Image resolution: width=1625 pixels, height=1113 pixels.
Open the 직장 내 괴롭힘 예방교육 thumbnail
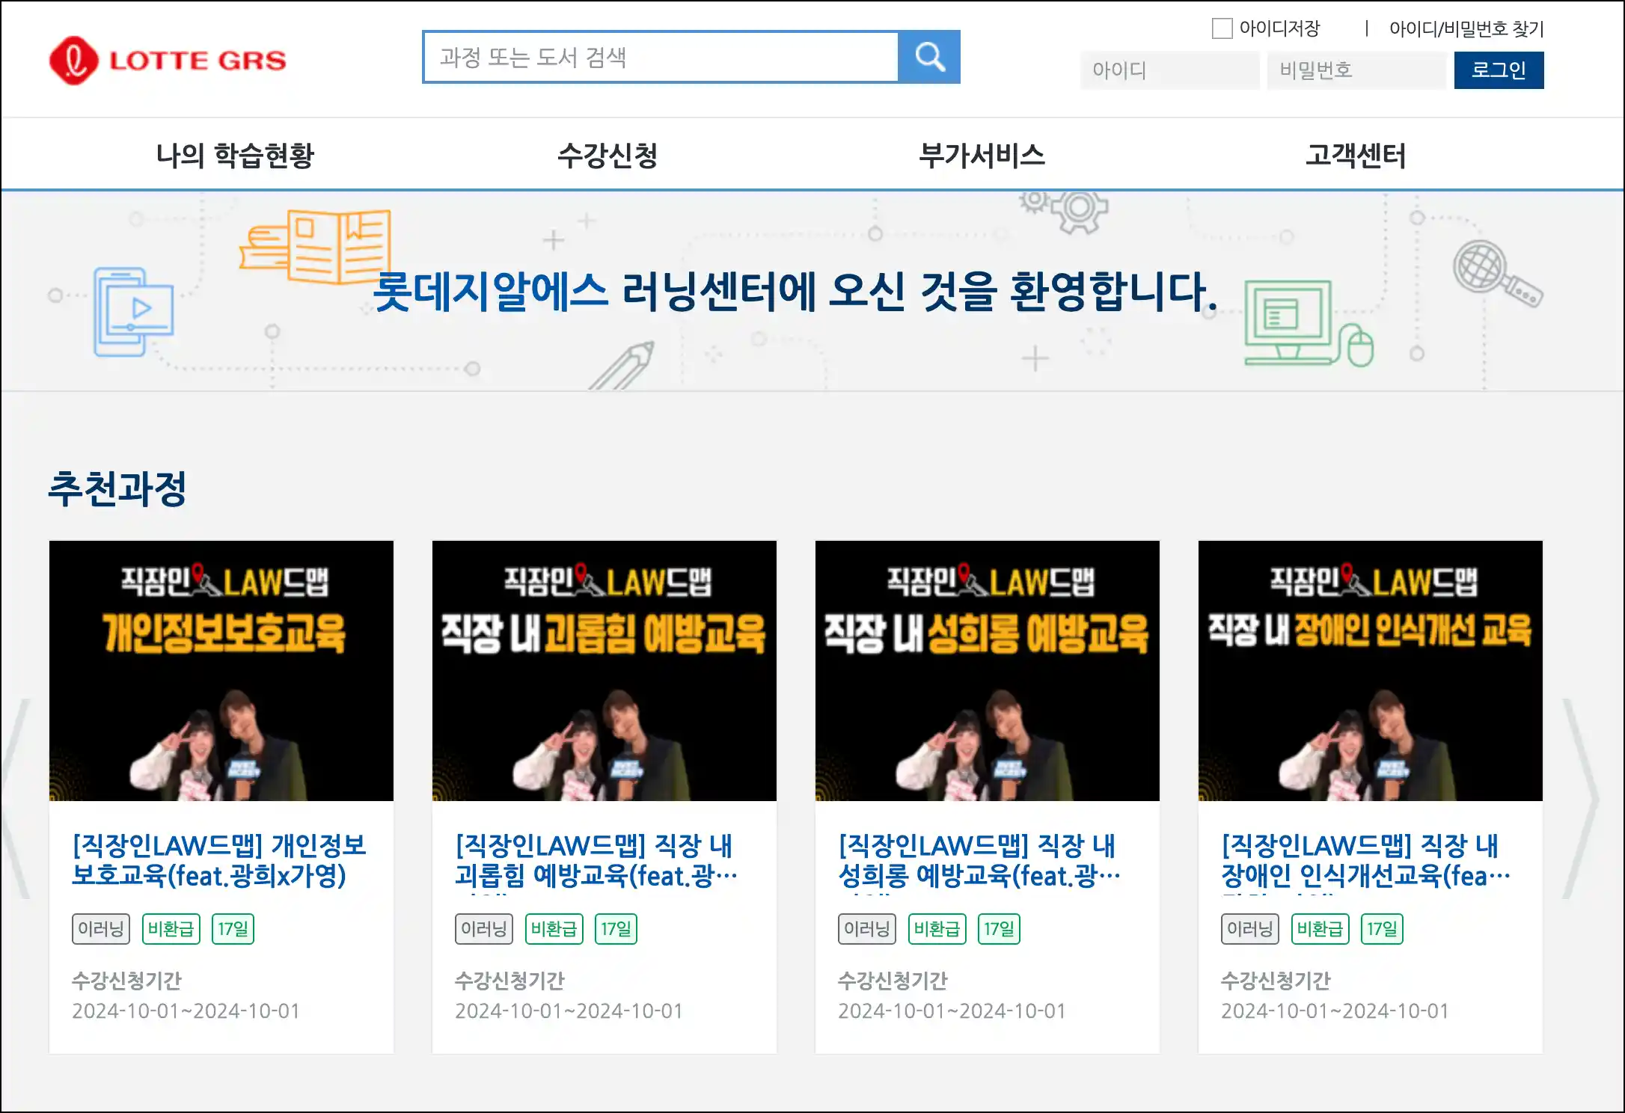tap(605, 670)
